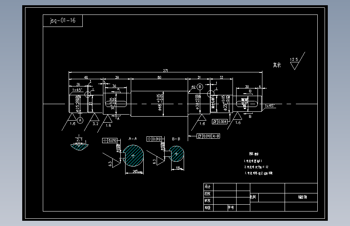This screenshot has width=350, height=226.
Task: Click the "比例" title block cell
Action: click(254, 197)
